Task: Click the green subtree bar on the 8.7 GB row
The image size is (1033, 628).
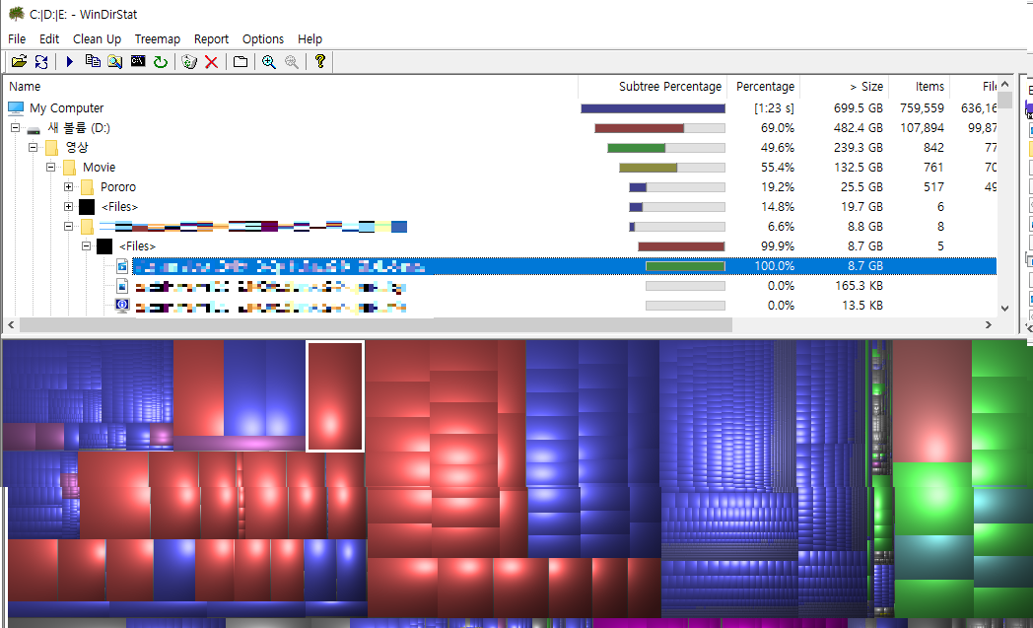Action: [x=685, y=266]
